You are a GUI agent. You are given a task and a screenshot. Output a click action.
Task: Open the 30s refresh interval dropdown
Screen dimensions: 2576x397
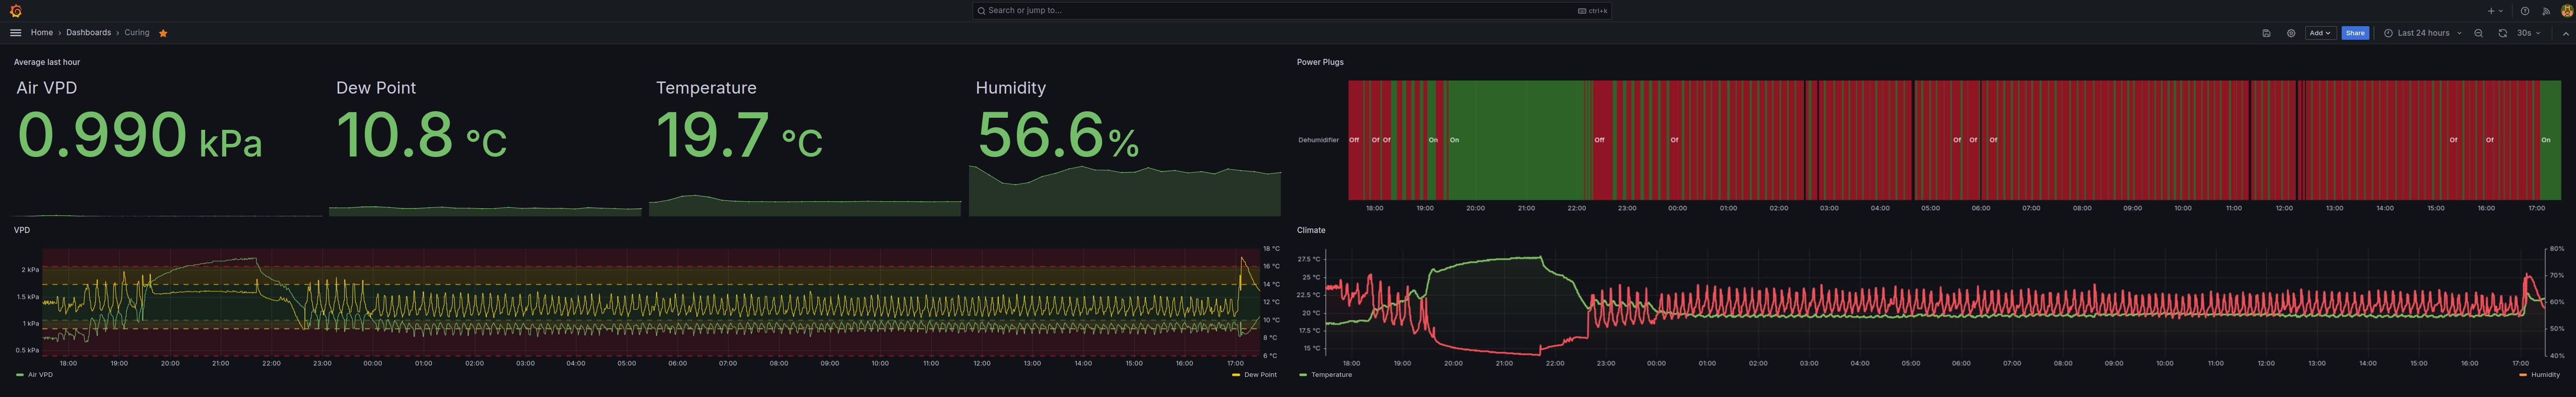(x=2529, y=33)
